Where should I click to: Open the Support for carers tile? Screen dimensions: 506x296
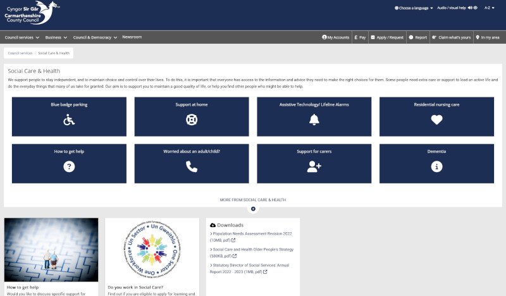tap(314, 164)
